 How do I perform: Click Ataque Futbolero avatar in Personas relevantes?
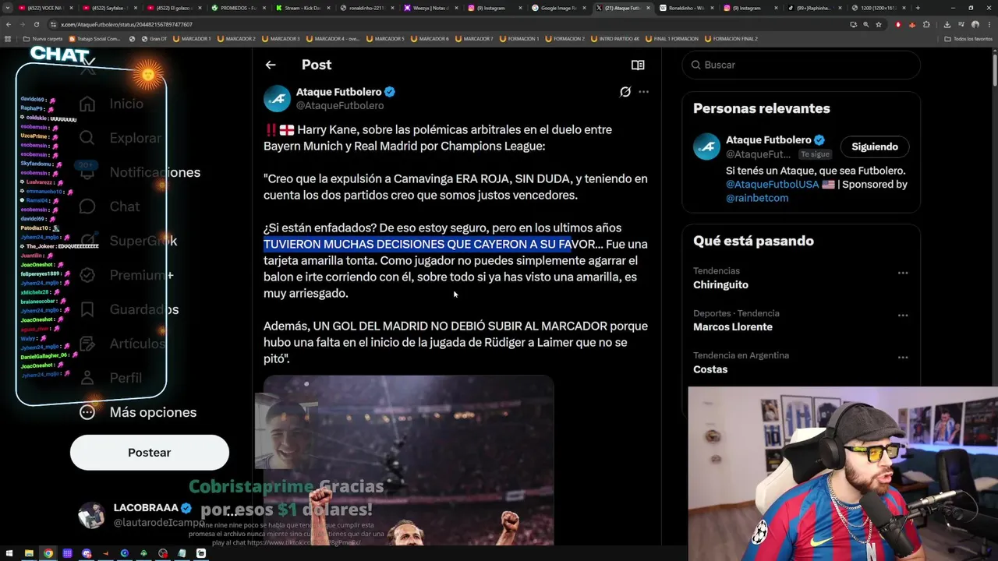[x=707, y=146]
